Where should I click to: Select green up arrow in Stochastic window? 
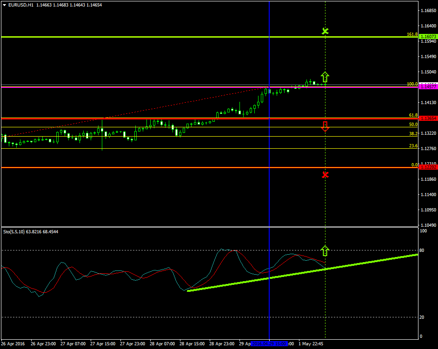point(325,251)
